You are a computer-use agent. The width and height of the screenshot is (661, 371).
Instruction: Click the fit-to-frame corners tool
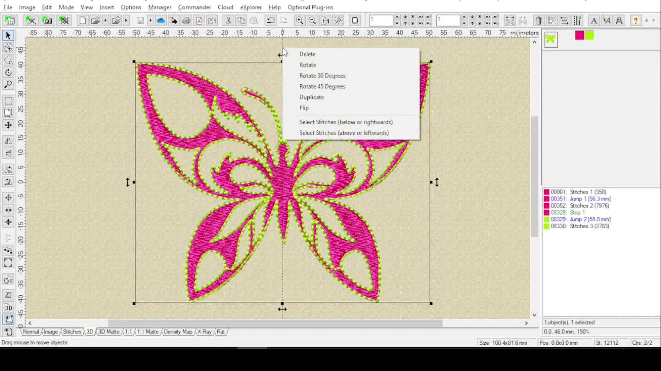pos(8,263)
